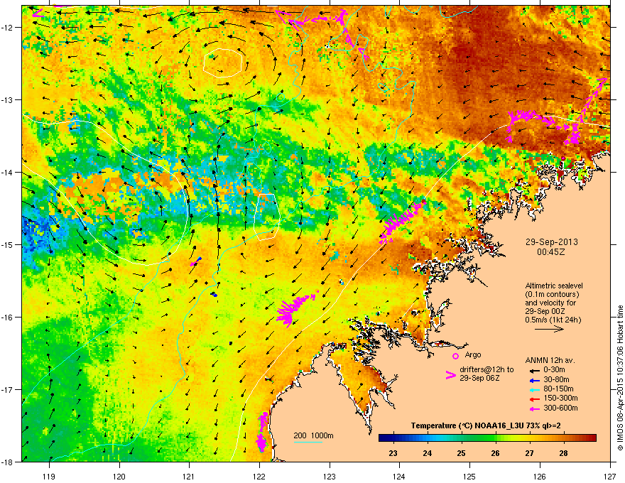Viewport: 625px width, 483px height.
Task: Select the magenta 300-600m legend arrow
Action: coord(533,408)
